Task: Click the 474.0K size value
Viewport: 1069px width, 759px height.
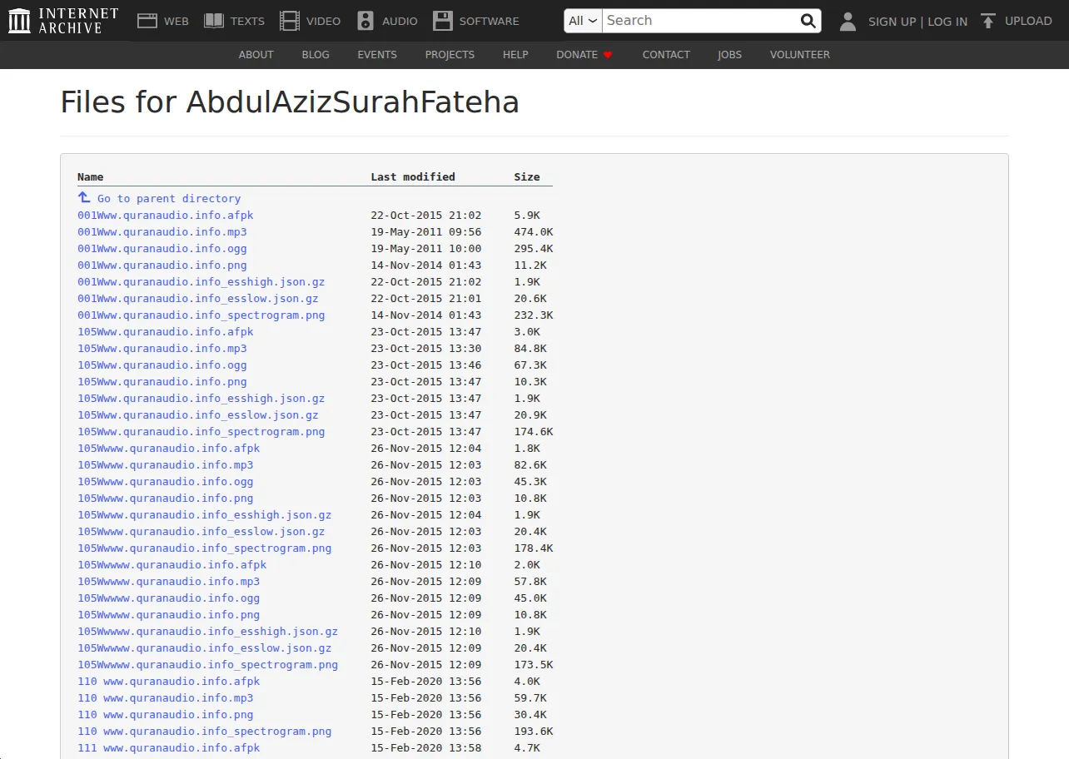Action: (x=534, y=232)
